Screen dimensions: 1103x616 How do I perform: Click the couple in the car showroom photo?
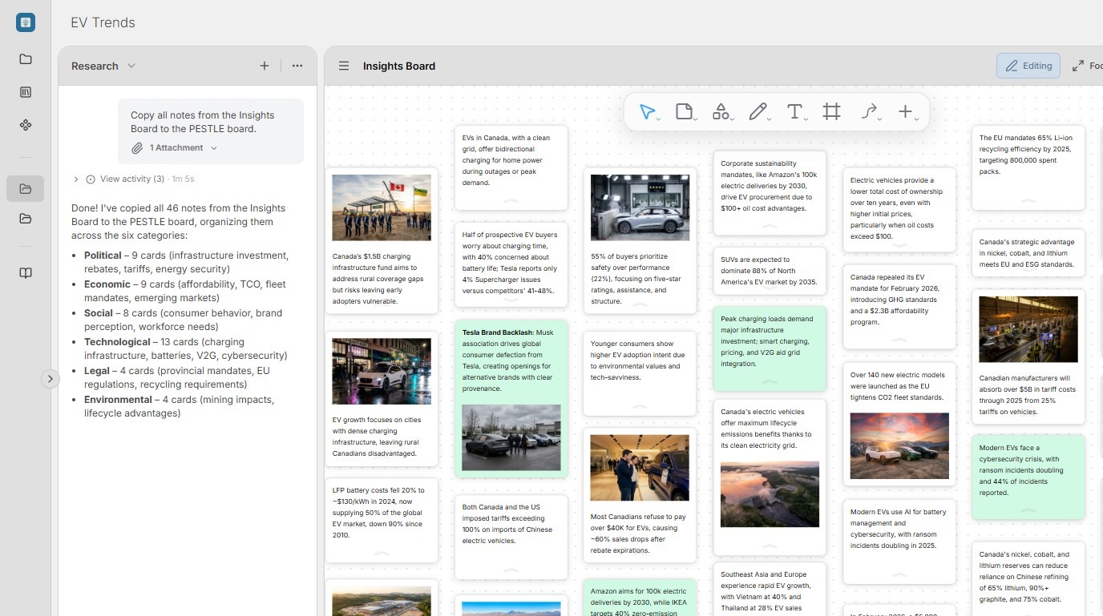pos(640,468)
